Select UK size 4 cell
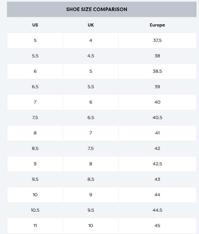 (91, 41)
